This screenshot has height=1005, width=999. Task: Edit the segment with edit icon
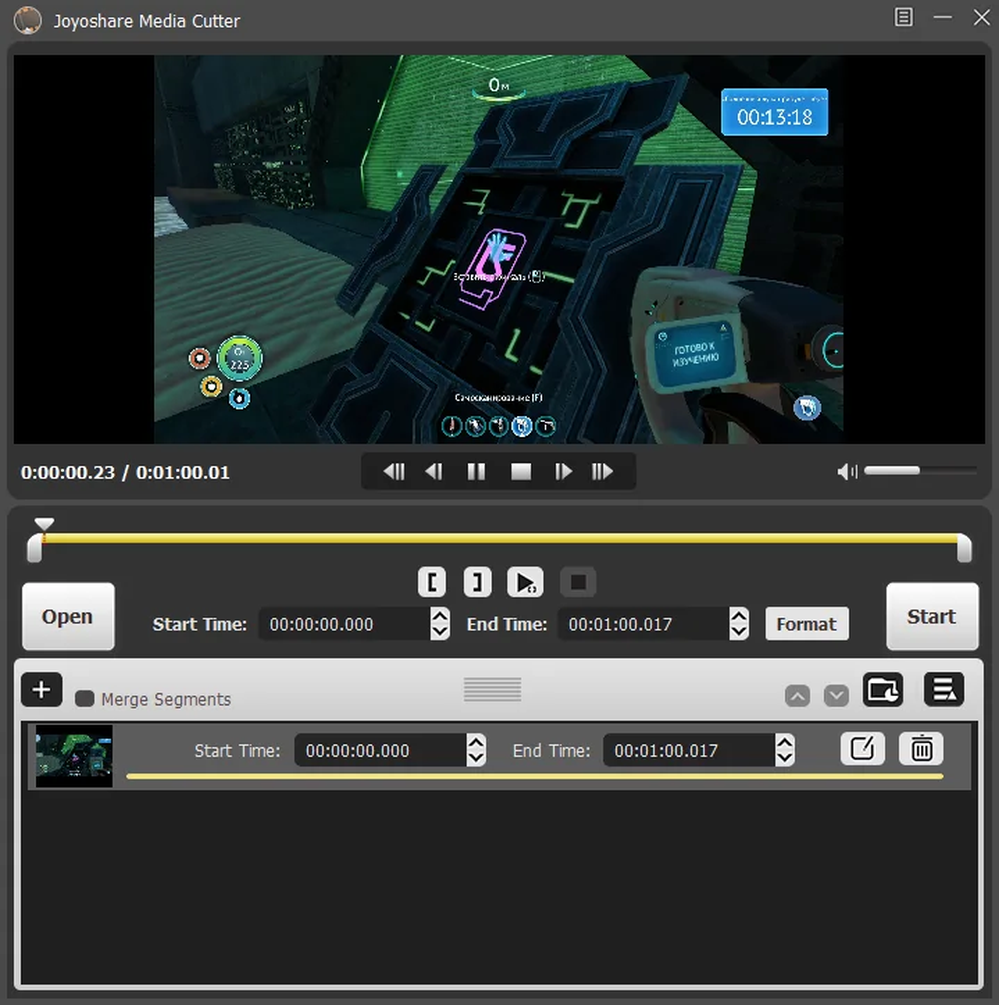pyautogui.click(x=862, y=748)
